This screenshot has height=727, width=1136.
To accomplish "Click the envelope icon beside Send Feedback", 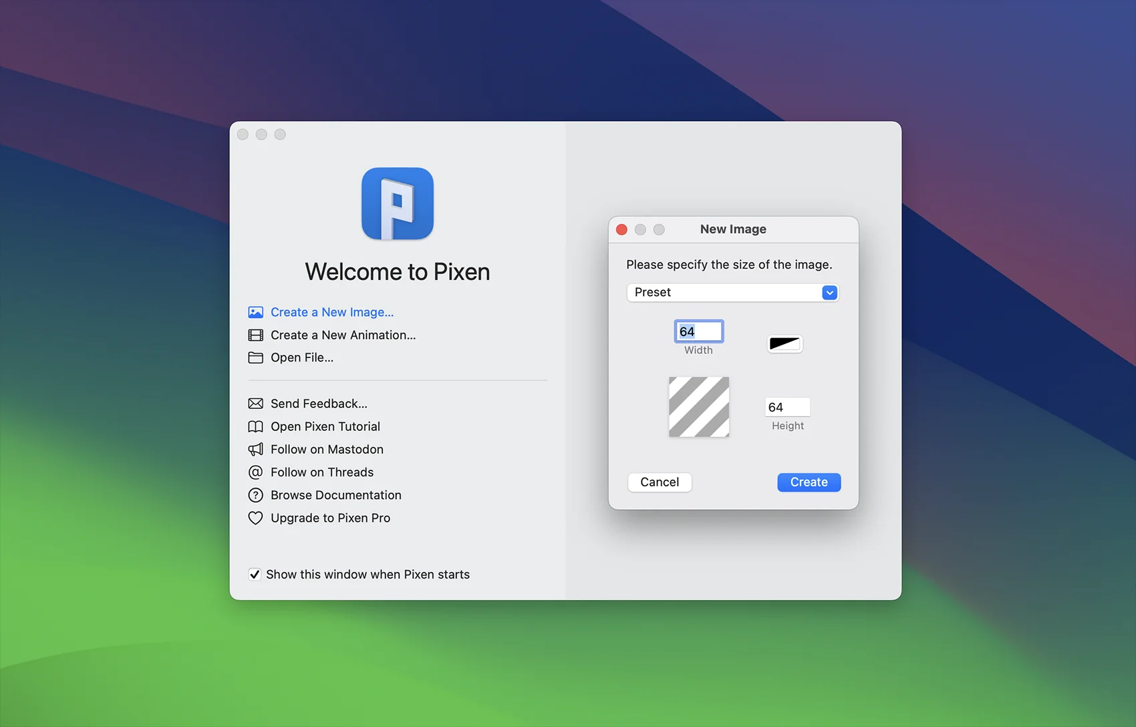I will click(x=255, y=404).
